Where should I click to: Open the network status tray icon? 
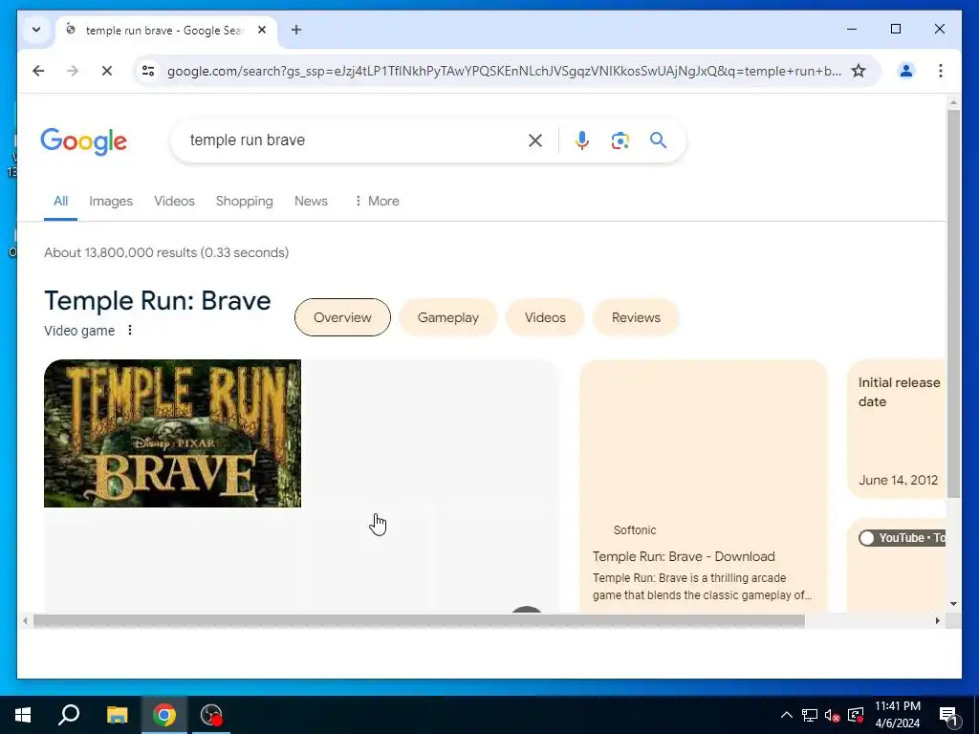pyautogui.click(x=809, y=715)
